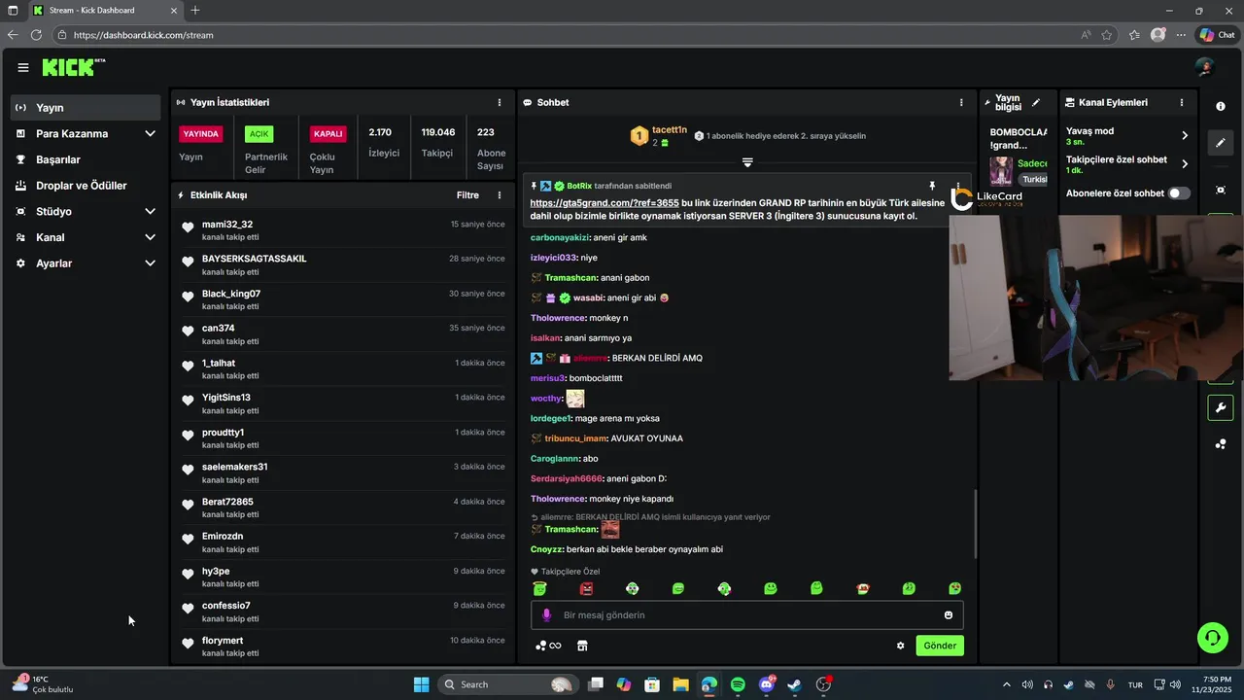Open chat settings gear icon
1244x700 pixels.
[901, 646]
